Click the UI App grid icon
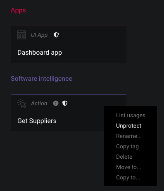Viewport: 164px width, 191px height. (21, 35)
